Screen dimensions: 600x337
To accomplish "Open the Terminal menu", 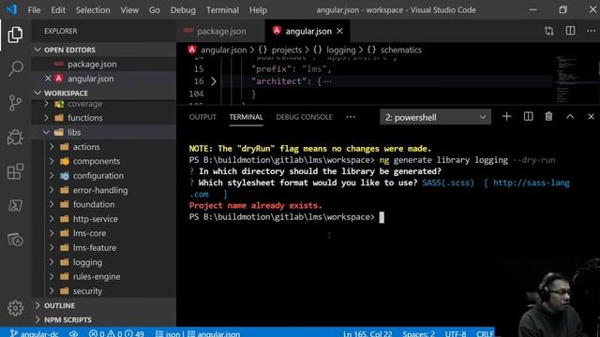I will click(x=222, y=10).
